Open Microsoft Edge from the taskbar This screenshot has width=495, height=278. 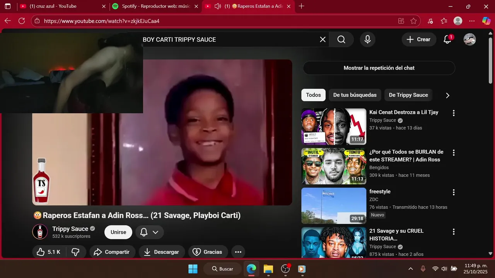[x=251, y=269]
